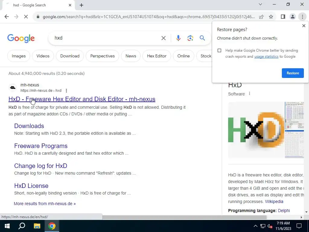309x232 pixels.
Task: Start voice search with microphone
Action: click(x=178, y=38)
